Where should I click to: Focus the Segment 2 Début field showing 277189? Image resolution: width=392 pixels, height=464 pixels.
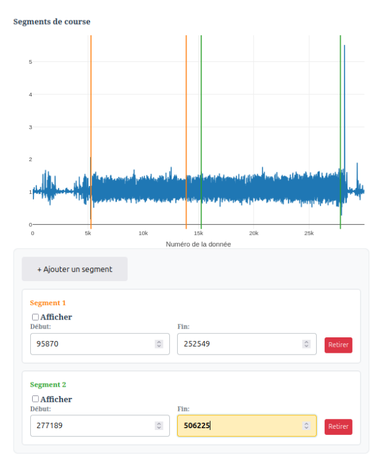pos(100,426)
